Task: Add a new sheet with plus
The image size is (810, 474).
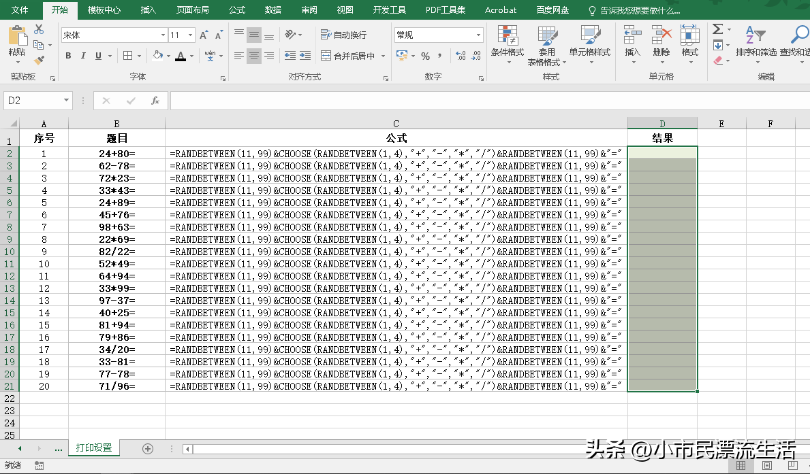Action: [x=148, y=449]
